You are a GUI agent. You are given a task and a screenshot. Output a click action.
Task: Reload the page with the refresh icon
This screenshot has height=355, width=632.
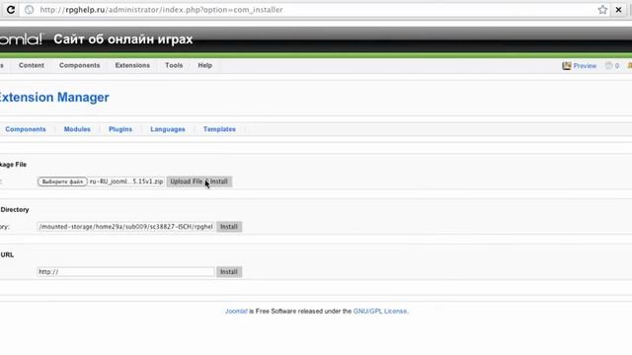coord(11,10)
